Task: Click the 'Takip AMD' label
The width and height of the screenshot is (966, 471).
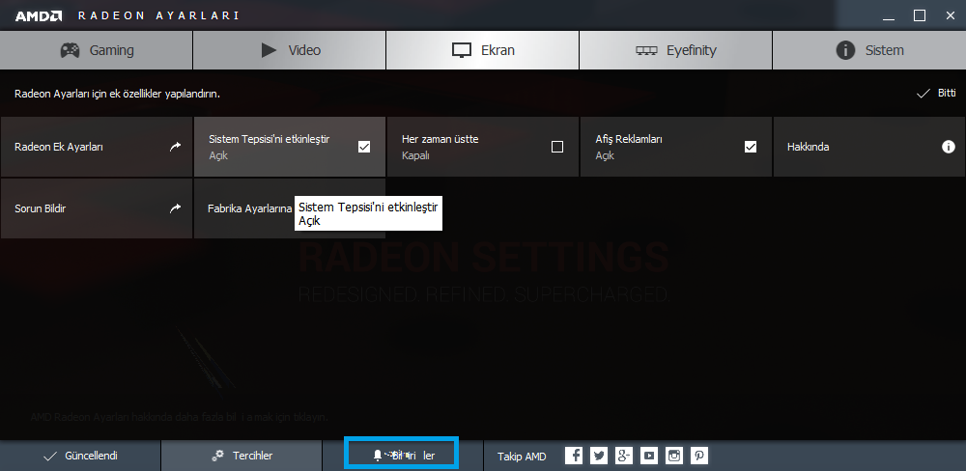Action: [x=522, y=457]
